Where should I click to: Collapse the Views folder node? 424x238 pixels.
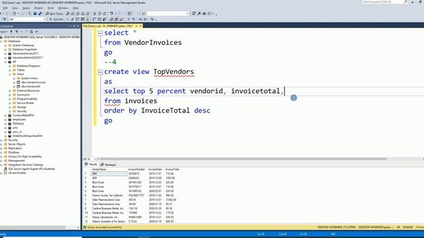(10, 74)
